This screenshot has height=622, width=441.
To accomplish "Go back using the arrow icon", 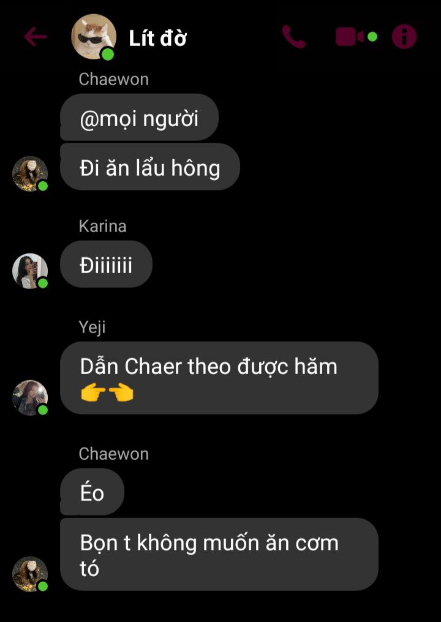I will pyautogui.click(x=36, y=37).
